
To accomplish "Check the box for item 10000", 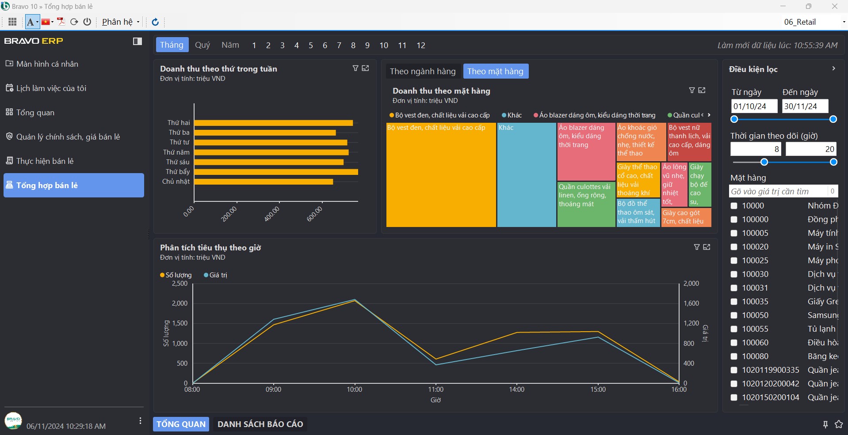I will tap(734, 206).
